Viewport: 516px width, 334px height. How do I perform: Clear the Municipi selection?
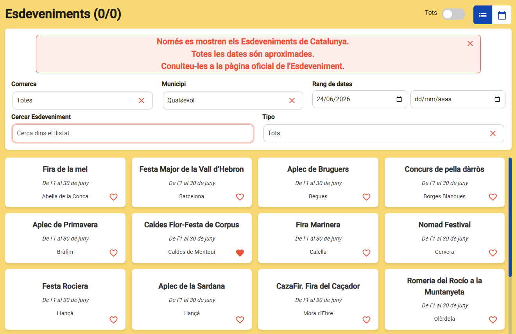coord(292,101)
